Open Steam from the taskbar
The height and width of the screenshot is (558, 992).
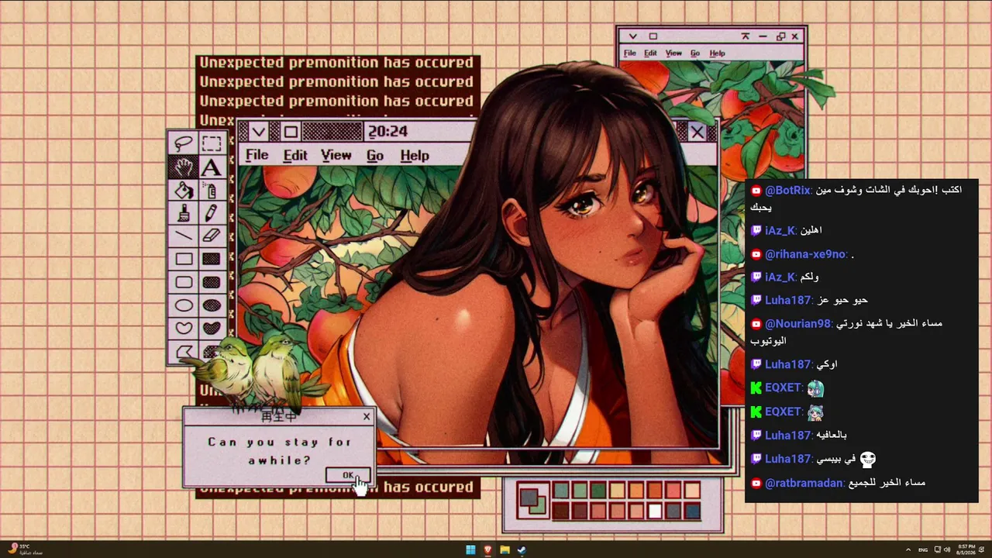(522, 550)
